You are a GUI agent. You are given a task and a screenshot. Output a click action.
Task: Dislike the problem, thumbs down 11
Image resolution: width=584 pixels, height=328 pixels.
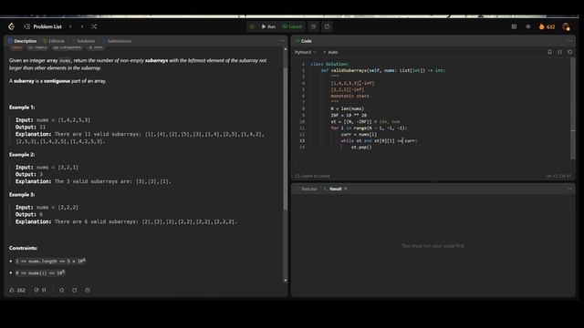pos(40,290)
